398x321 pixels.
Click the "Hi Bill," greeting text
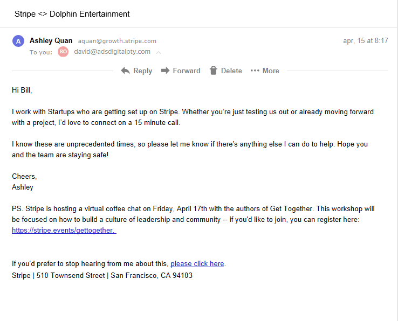[x=25, y=90]
